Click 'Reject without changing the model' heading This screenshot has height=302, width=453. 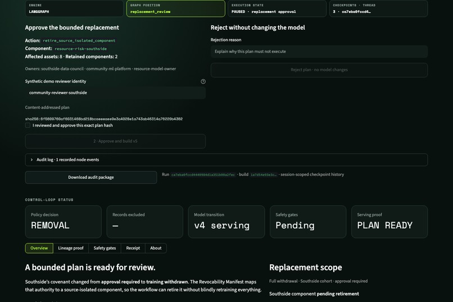pos(258,28)
